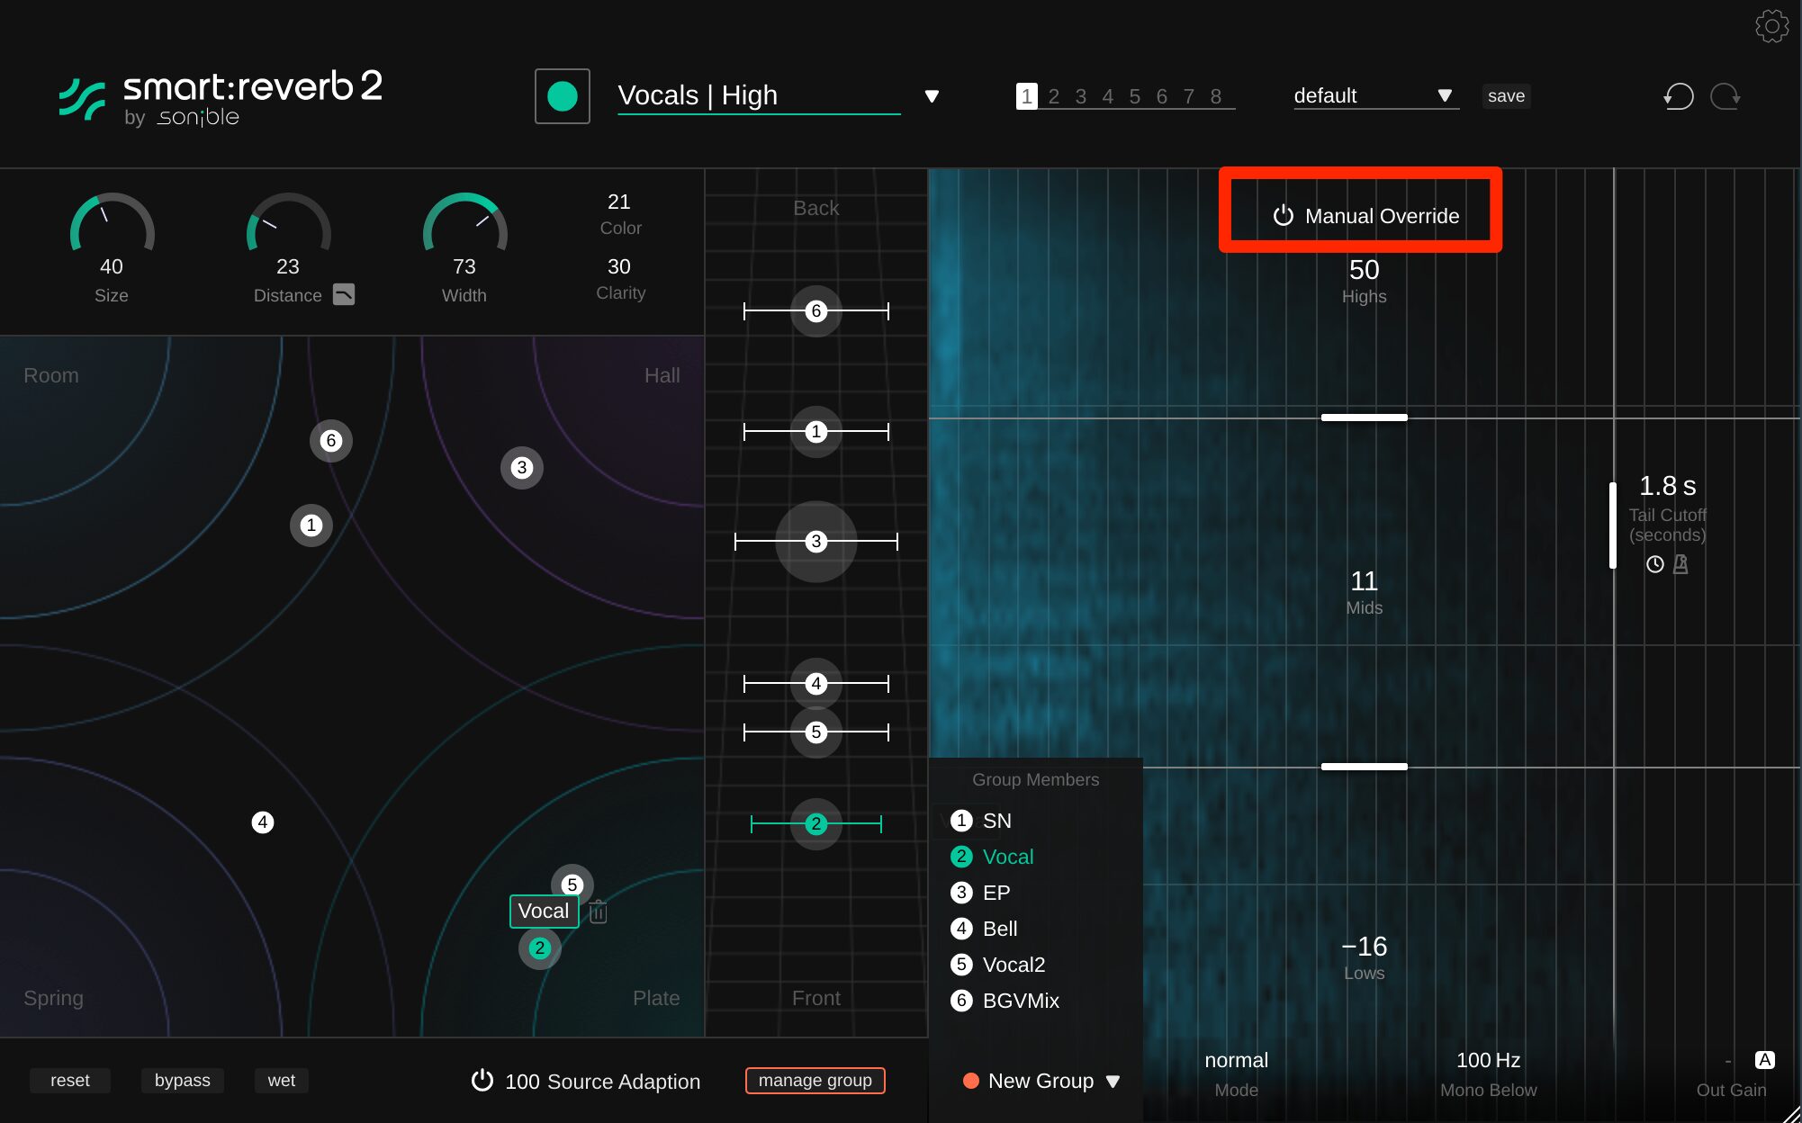
Task: Select node 6 in the style pad
Action: 331,441
